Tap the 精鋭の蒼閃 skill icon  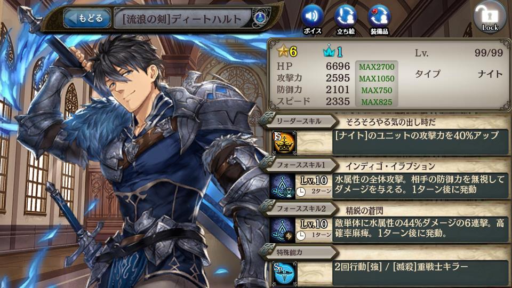[x=283, y=230]
